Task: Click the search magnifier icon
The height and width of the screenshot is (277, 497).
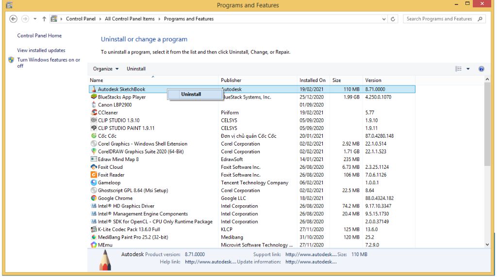Action: click(480, 19)
